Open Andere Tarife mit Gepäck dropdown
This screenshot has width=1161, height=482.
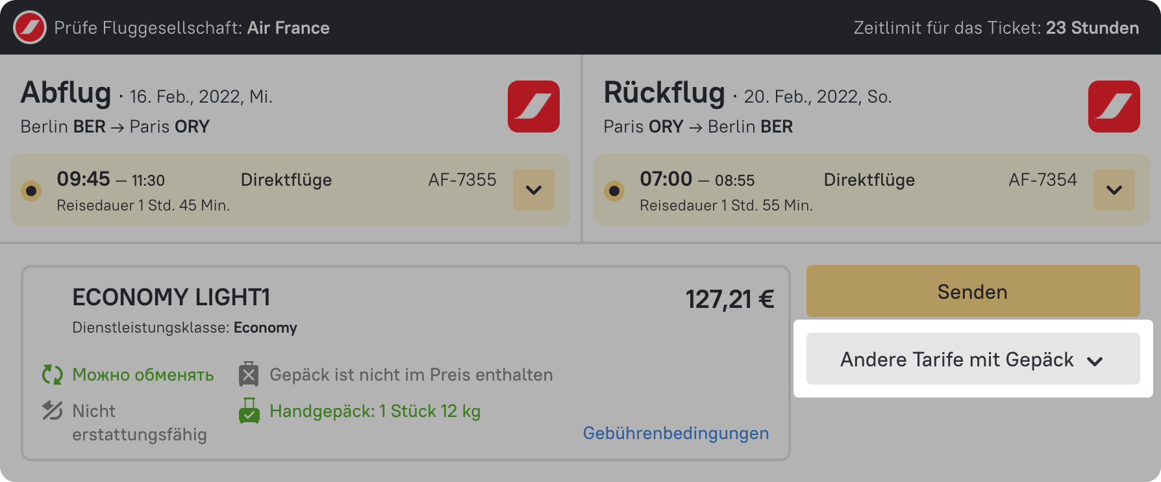(x=973, y=359)
